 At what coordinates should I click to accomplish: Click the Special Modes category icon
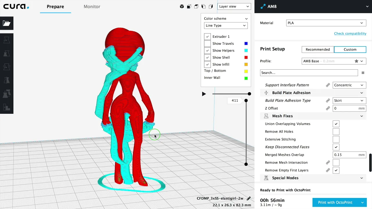(x=266, y=178)
